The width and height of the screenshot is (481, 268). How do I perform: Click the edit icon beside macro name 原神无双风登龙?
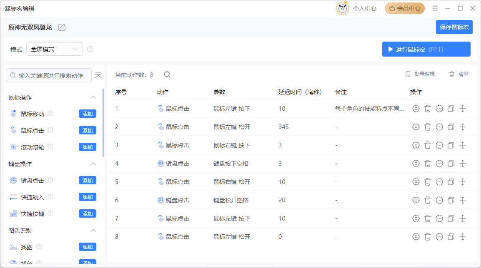click(62, 27)
